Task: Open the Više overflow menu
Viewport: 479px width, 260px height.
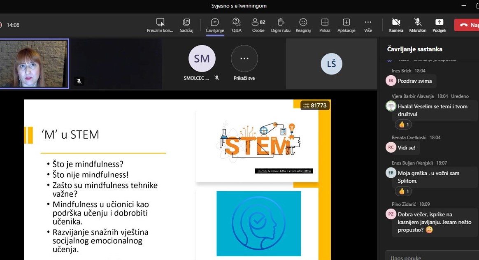Action: pos(367,25)
